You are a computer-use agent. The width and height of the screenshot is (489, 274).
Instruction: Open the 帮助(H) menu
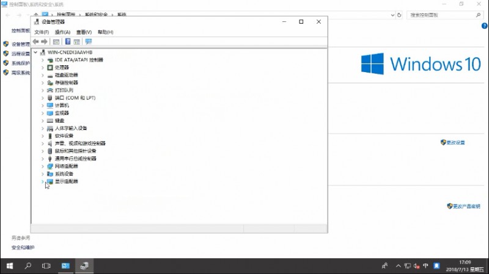(x=105, y=32)
